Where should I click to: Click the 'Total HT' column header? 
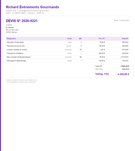[x=125, y=39]
